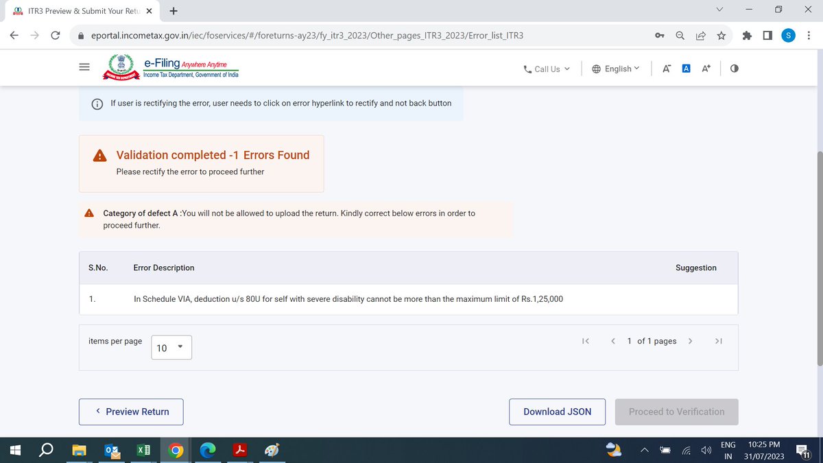Click the address bar URL
Viewport: 823px width, 463px height.
click(309, 36)
